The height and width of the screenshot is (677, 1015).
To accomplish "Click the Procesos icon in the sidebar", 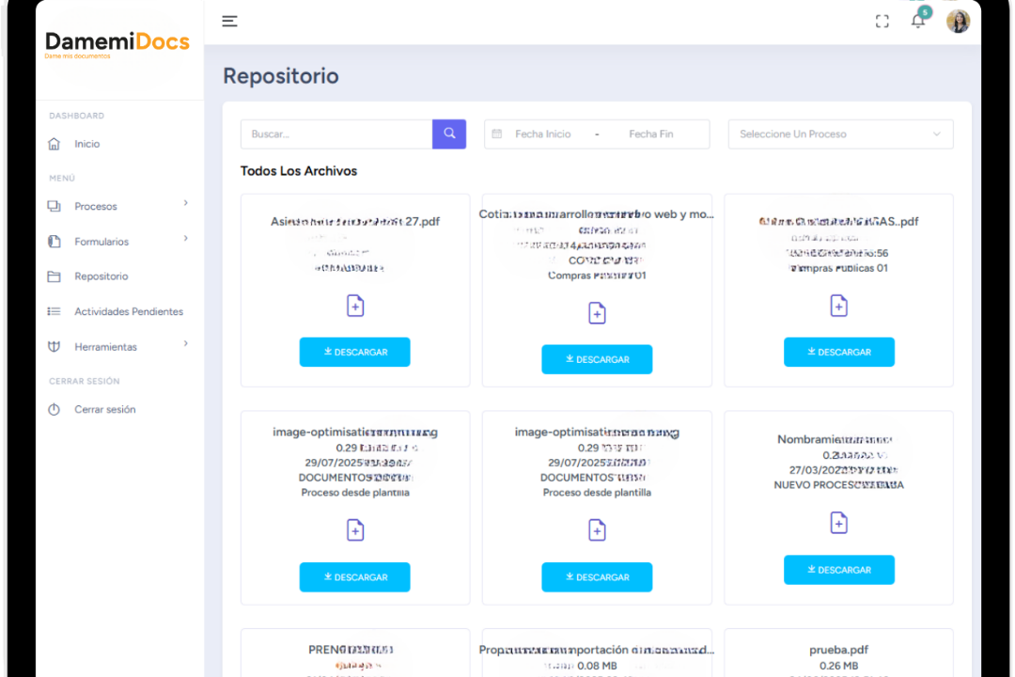I will pos(55,206).
